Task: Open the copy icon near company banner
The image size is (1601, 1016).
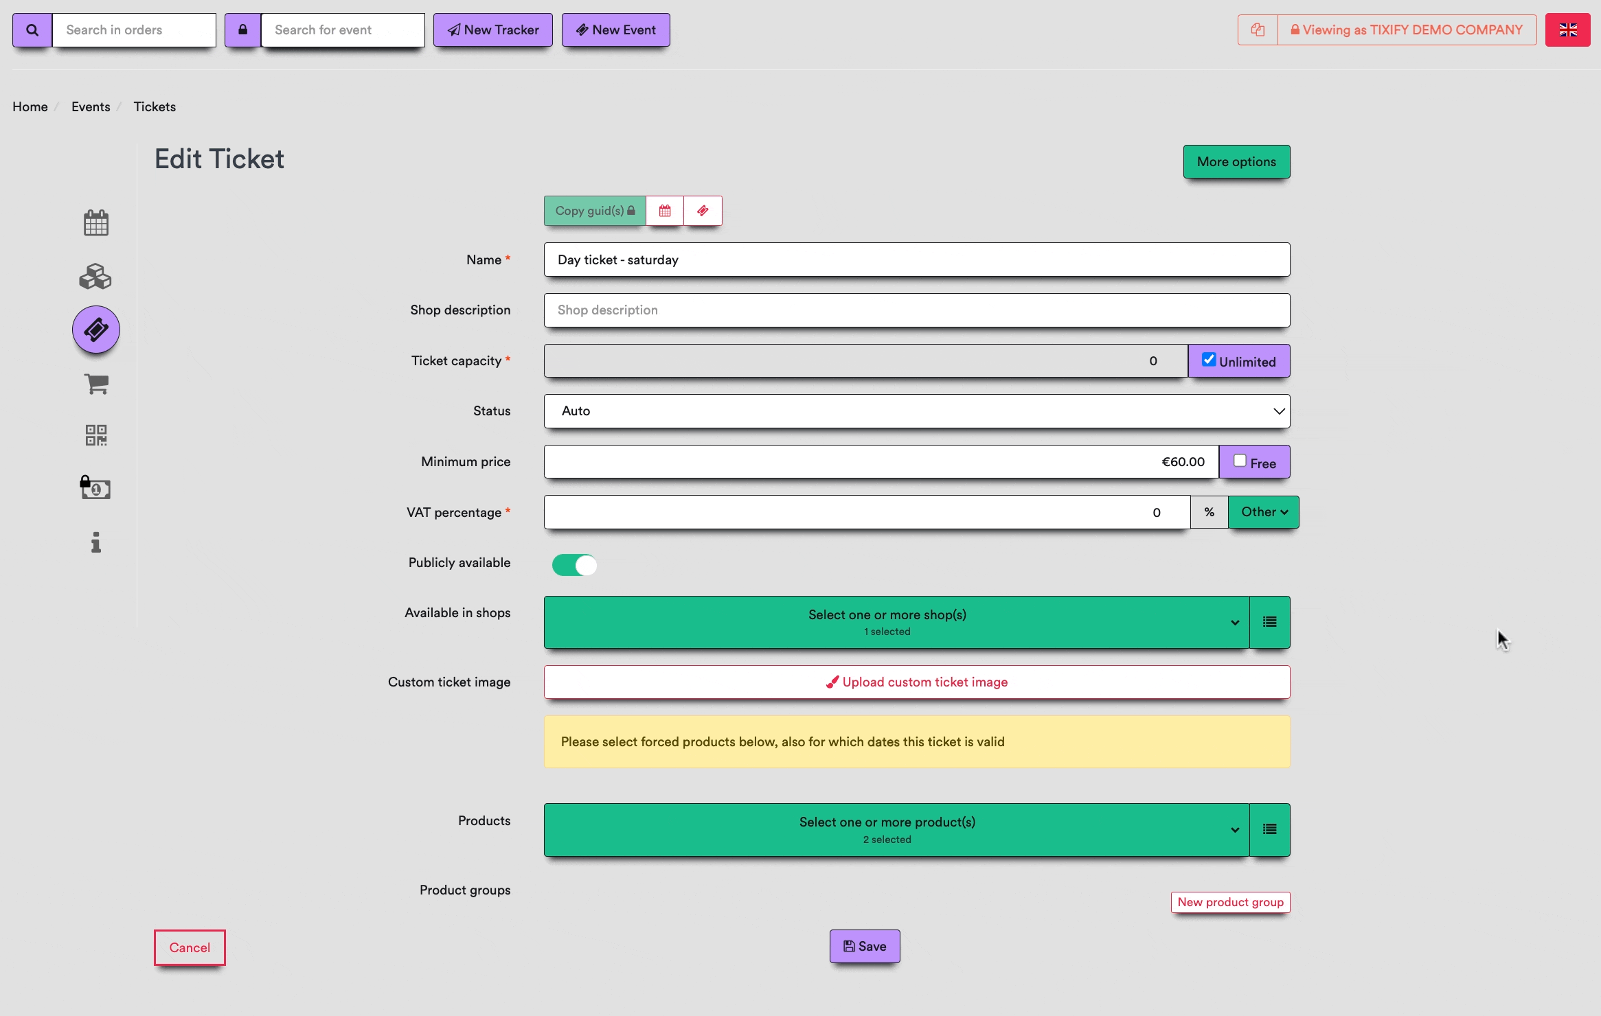Action: [1258, 30]
